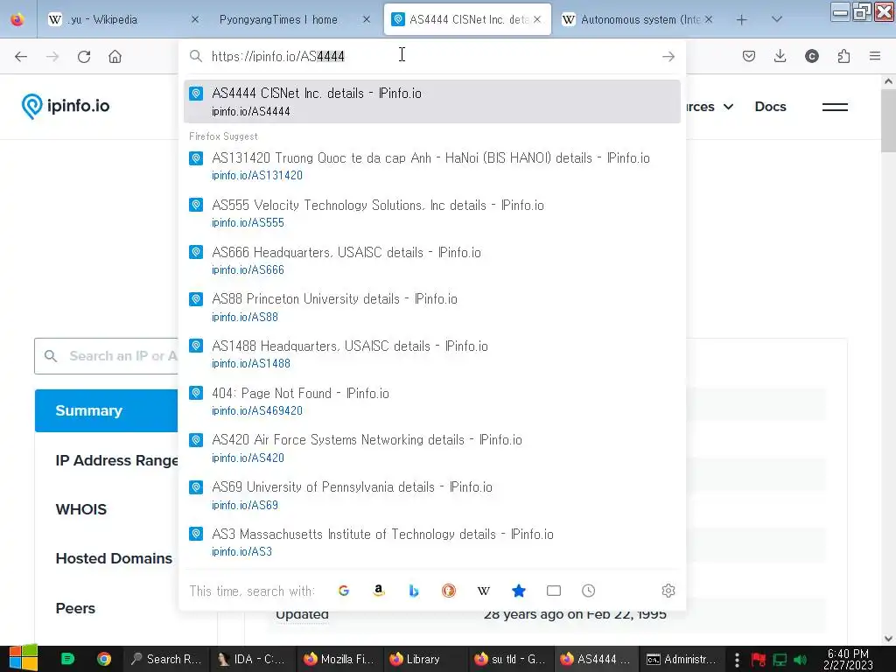Open the Docs link

point(770,107)
